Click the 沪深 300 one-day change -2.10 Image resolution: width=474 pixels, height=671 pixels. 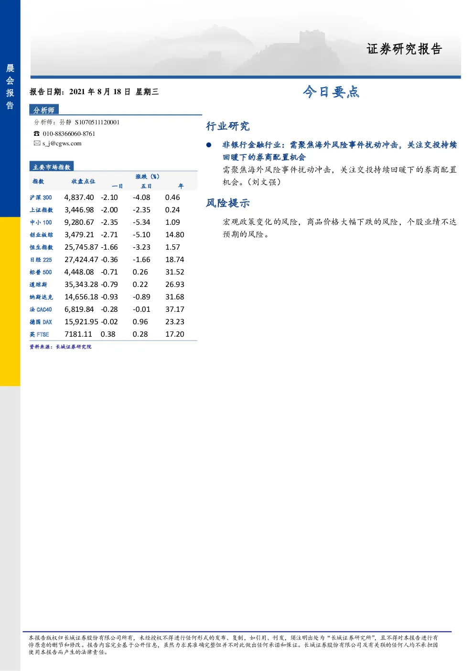tap(109, 198)
